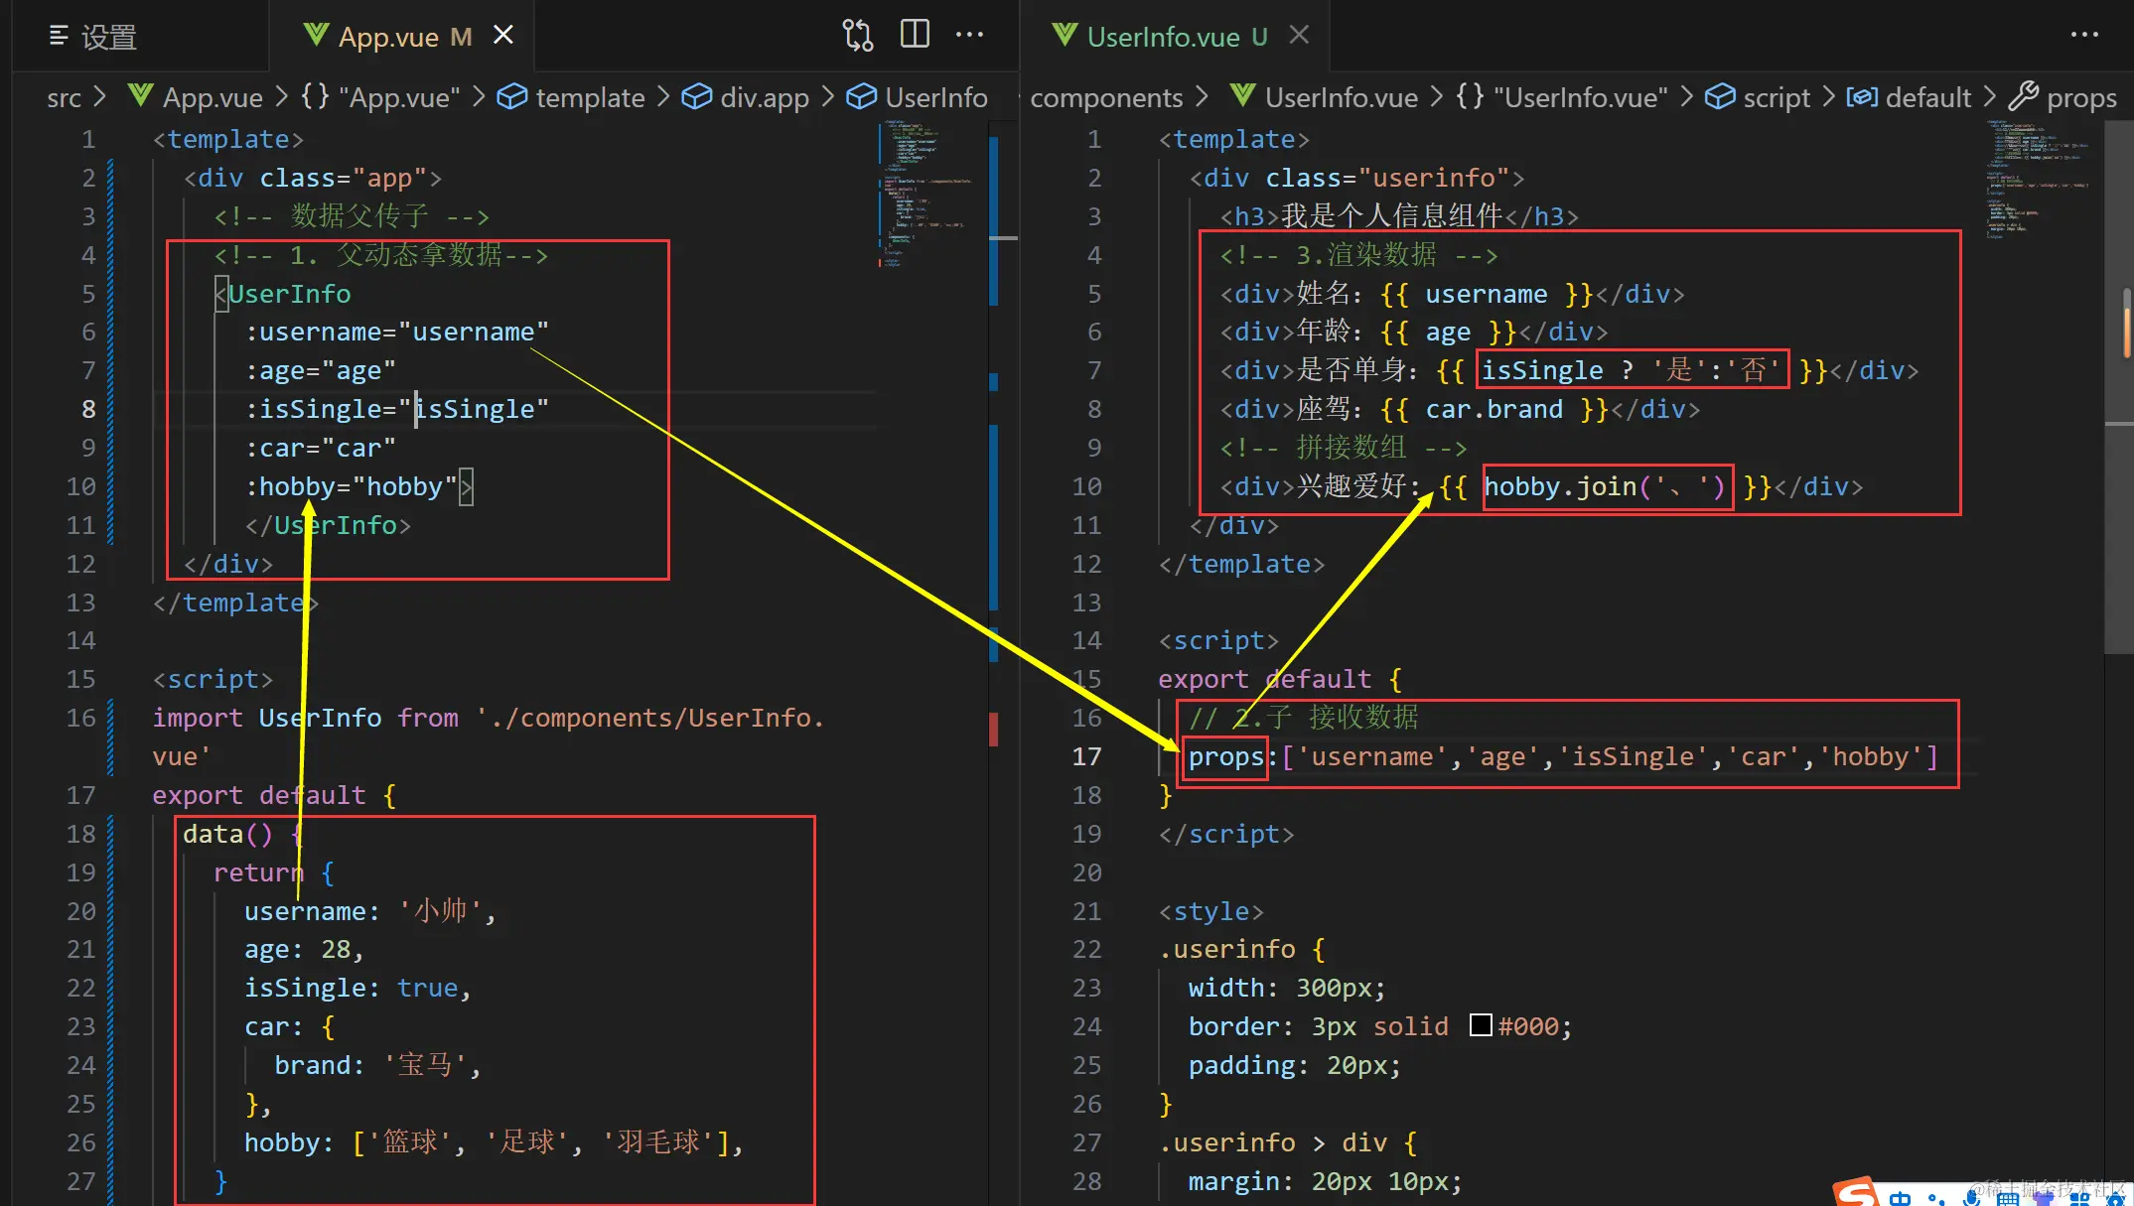Image resolution: width=2134 pixels, height=1206 pixels.
Task: Click the brand: '宝马' property line
Action: tap(377, 1065)
